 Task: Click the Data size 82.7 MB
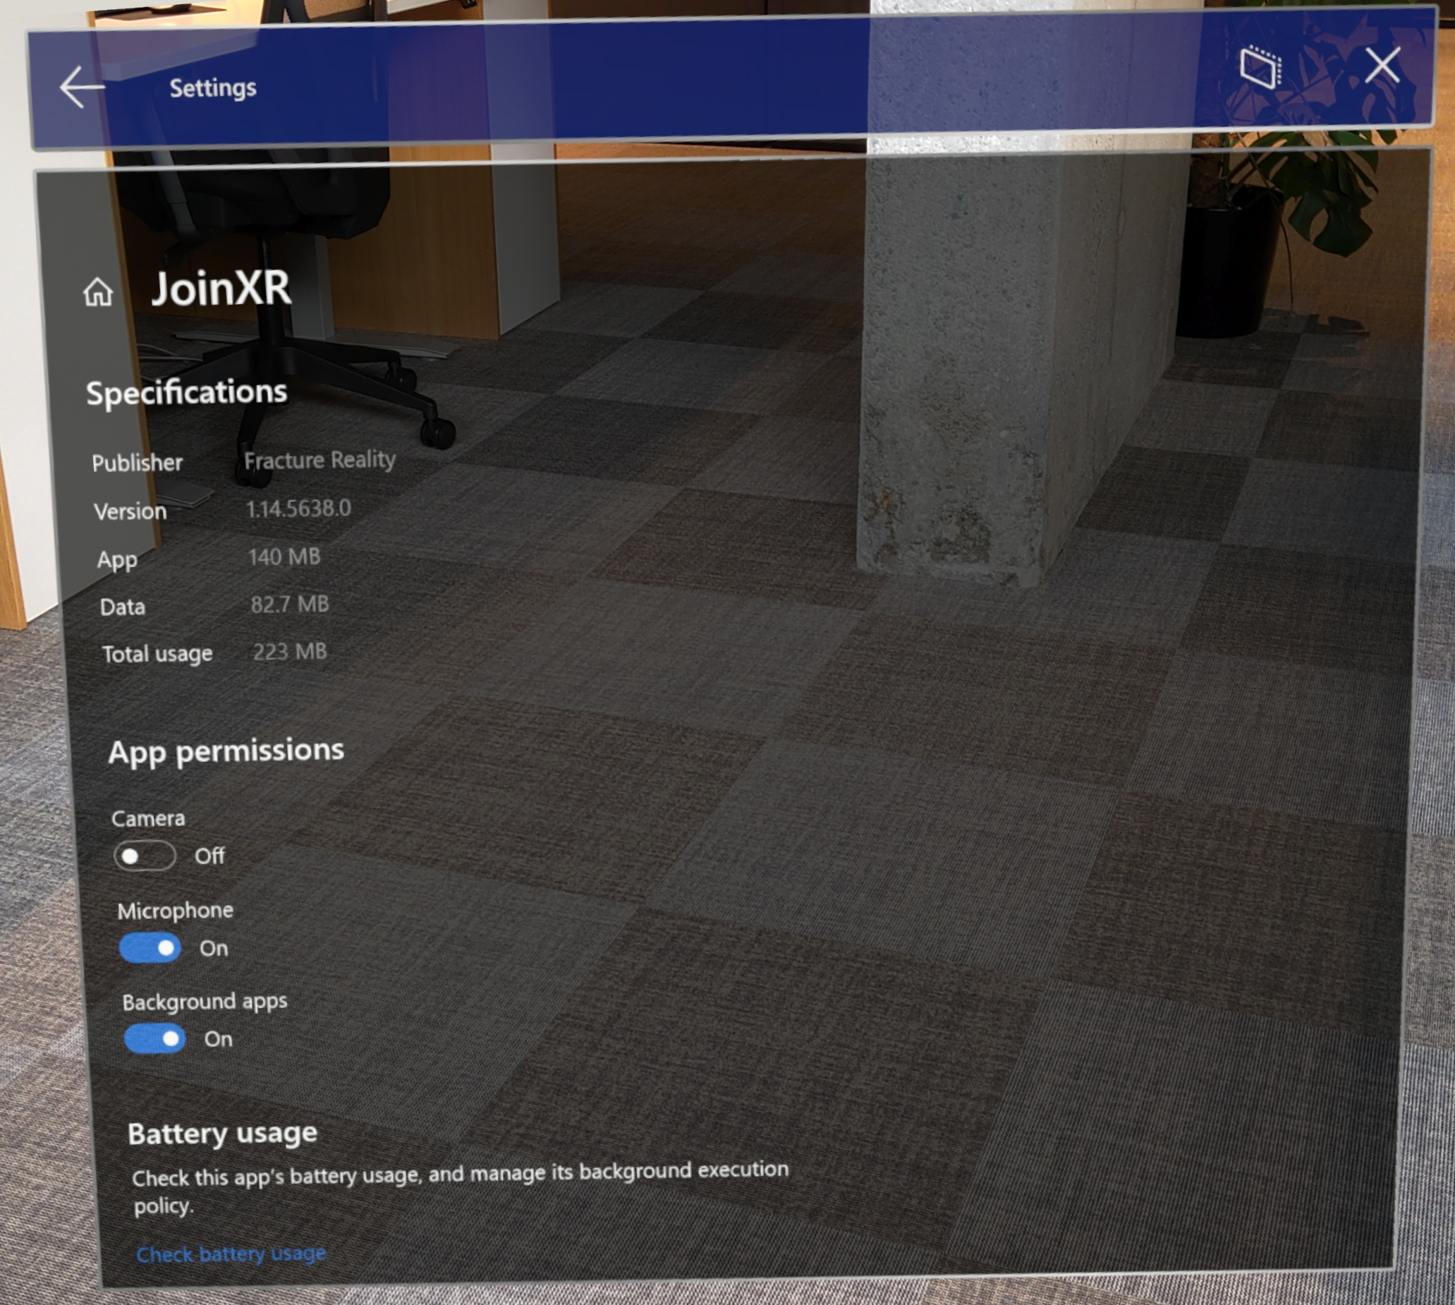coord(290,604)
